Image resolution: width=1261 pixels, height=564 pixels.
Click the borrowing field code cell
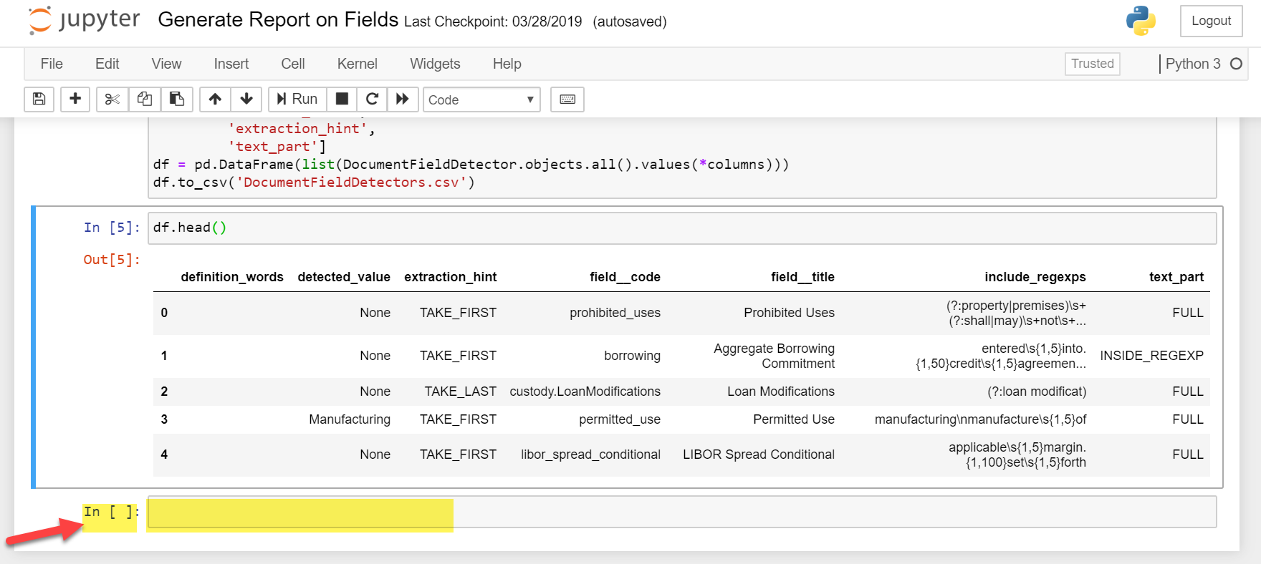(632, 356)
